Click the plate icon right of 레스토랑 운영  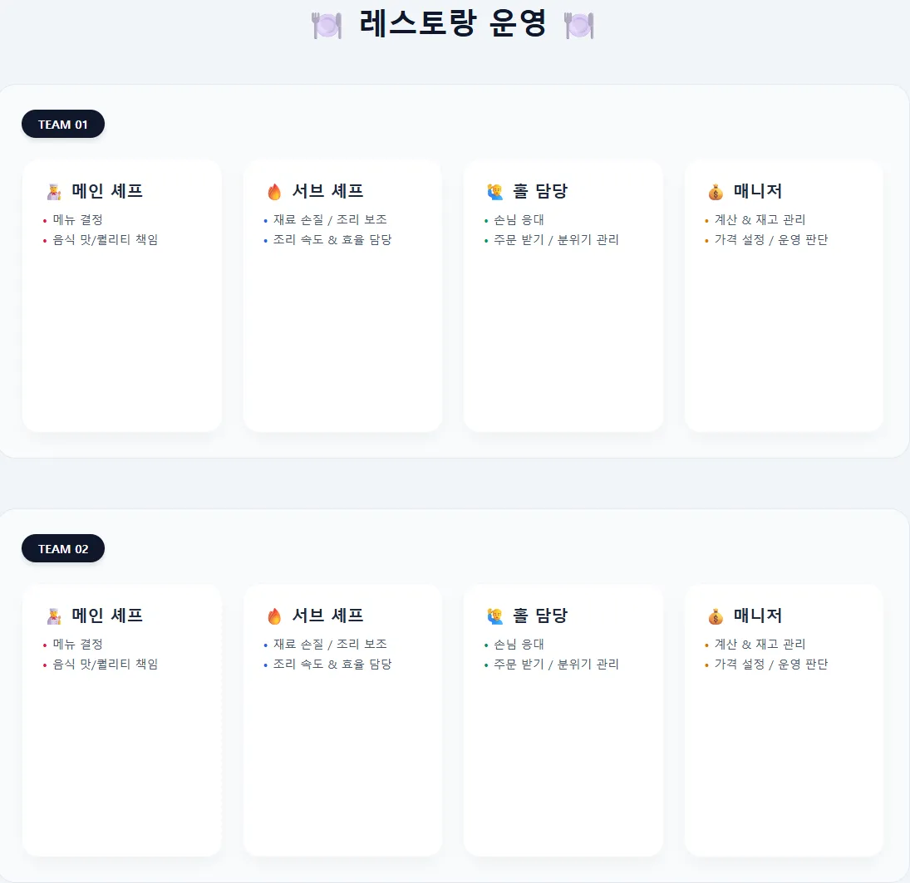[578, 25]
